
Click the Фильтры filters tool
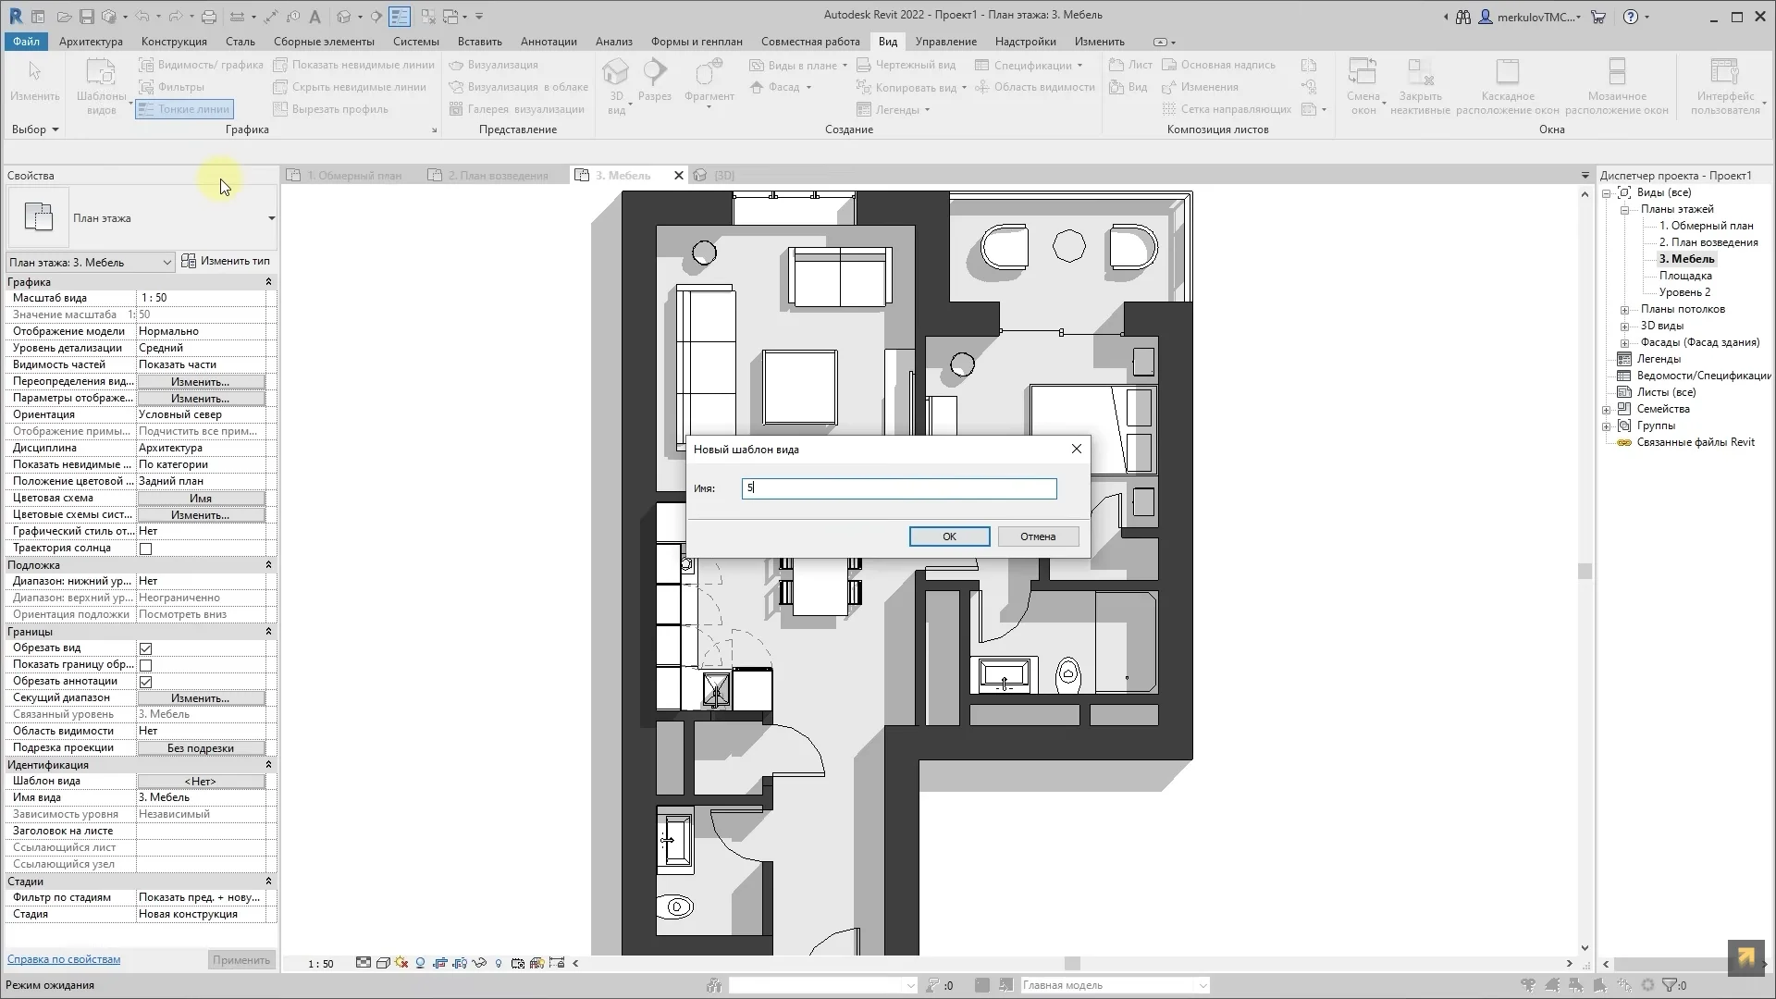[172, 87]
